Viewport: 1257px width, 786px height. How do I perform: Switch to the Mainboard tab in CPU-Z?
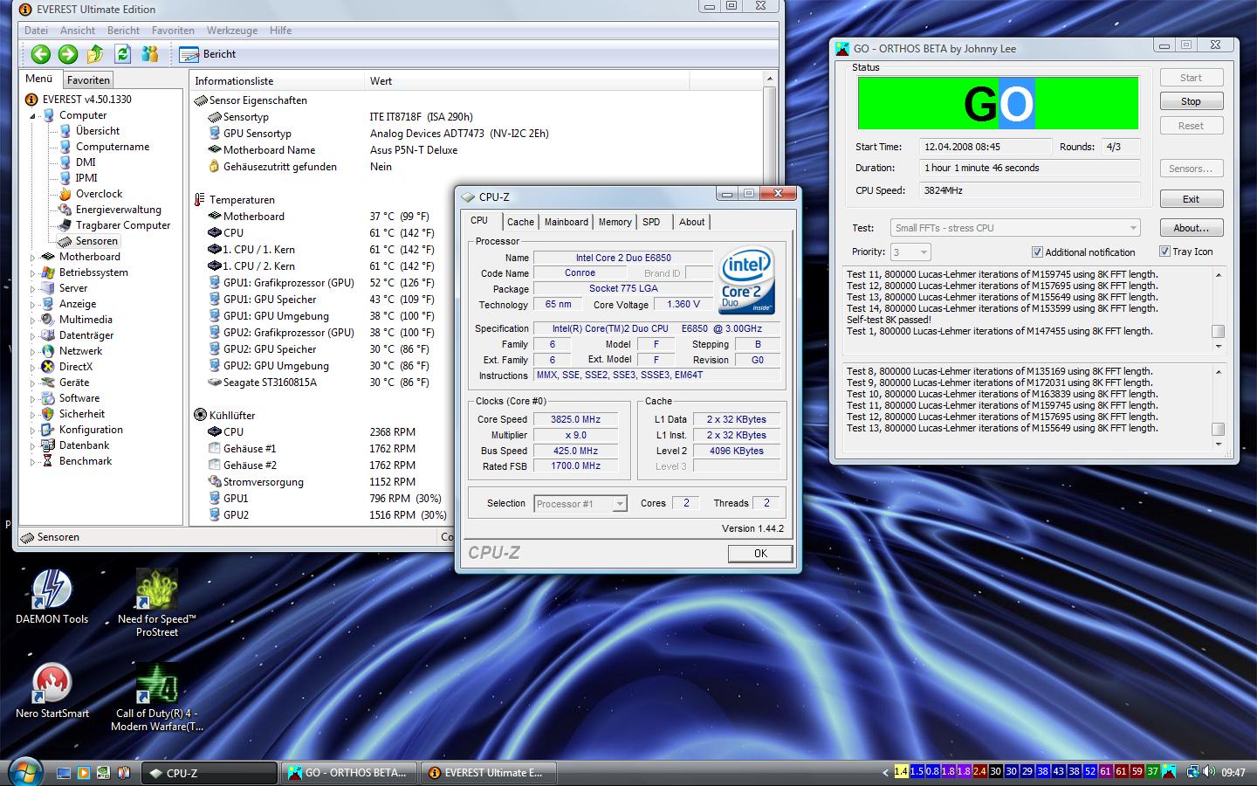pos(567,222)
